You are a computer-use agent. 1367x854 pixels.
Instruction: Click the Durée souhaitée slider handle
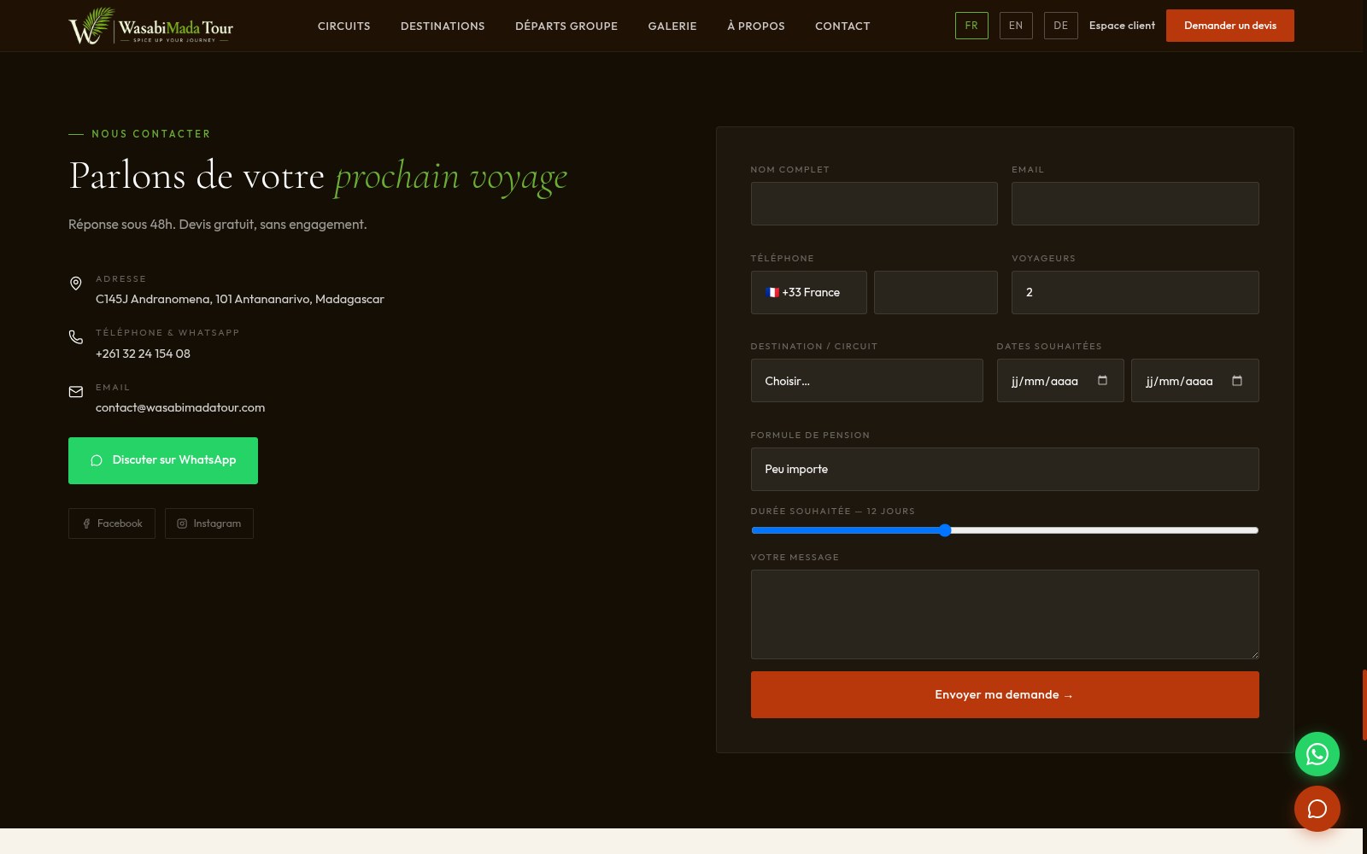click(x=945, y=530)
